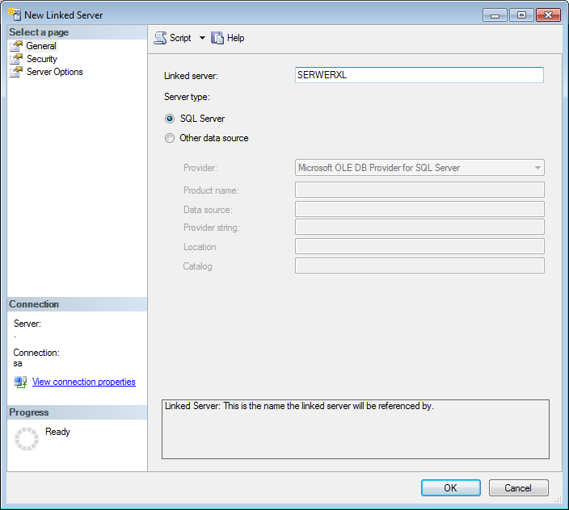Click the 'Ready' status text

tap(57, 432)
